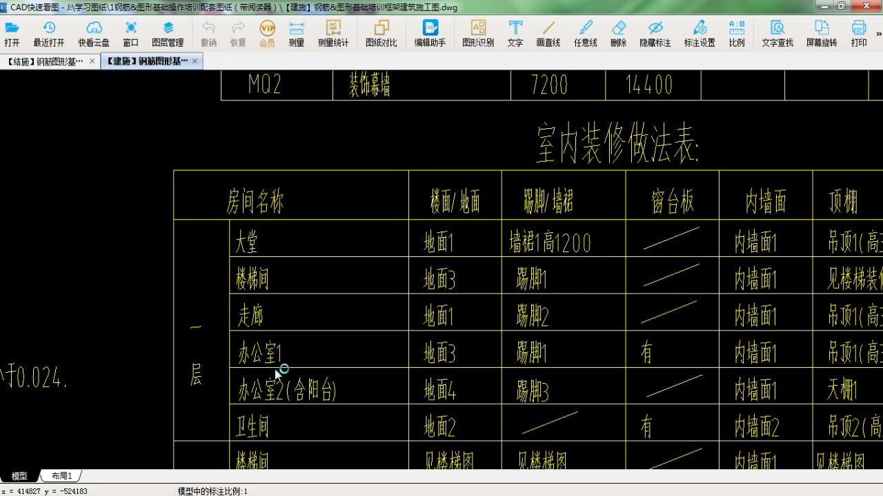Click 地面2 in the 卫生间 row
Viewport: 883px width, 496px height.
(x=439, y=427)
